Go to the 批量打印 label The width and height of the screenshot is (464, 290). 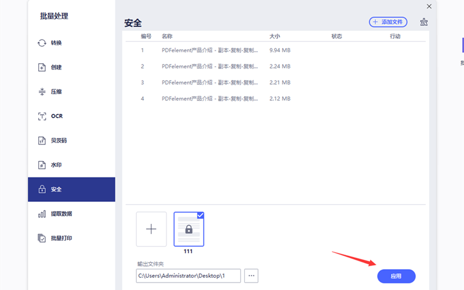(x=61, y=238)
